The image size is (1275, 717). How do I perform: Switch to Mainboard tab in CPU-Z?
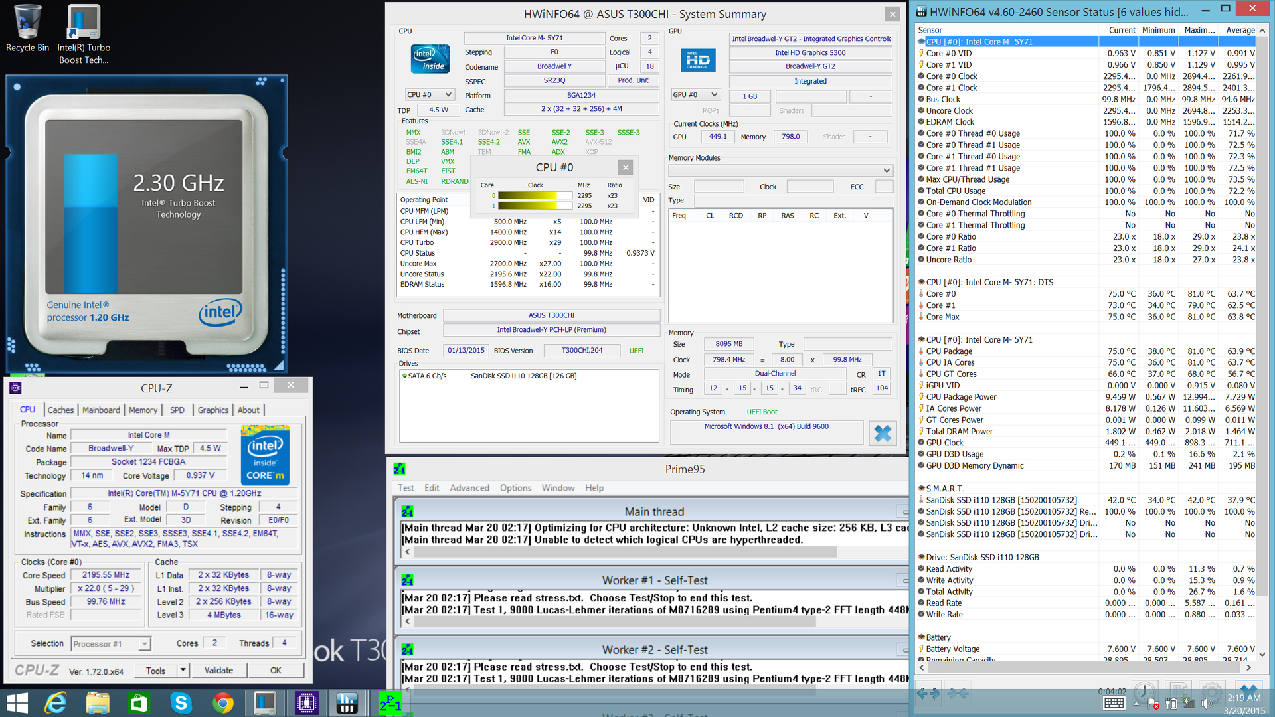tap(101, 410)
